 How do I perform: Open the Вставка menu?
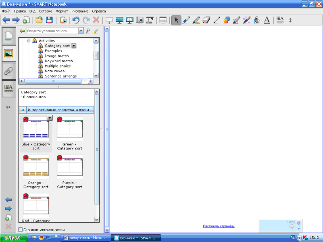[x=46, y=11]
